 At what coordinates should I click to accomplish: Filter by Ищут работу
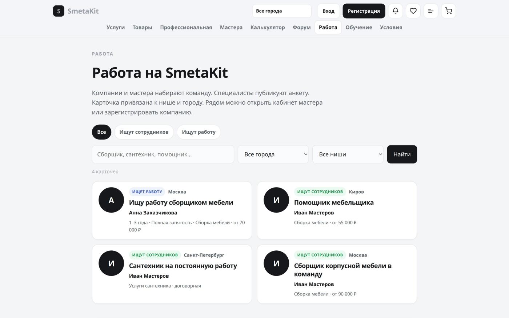(199, 132)
